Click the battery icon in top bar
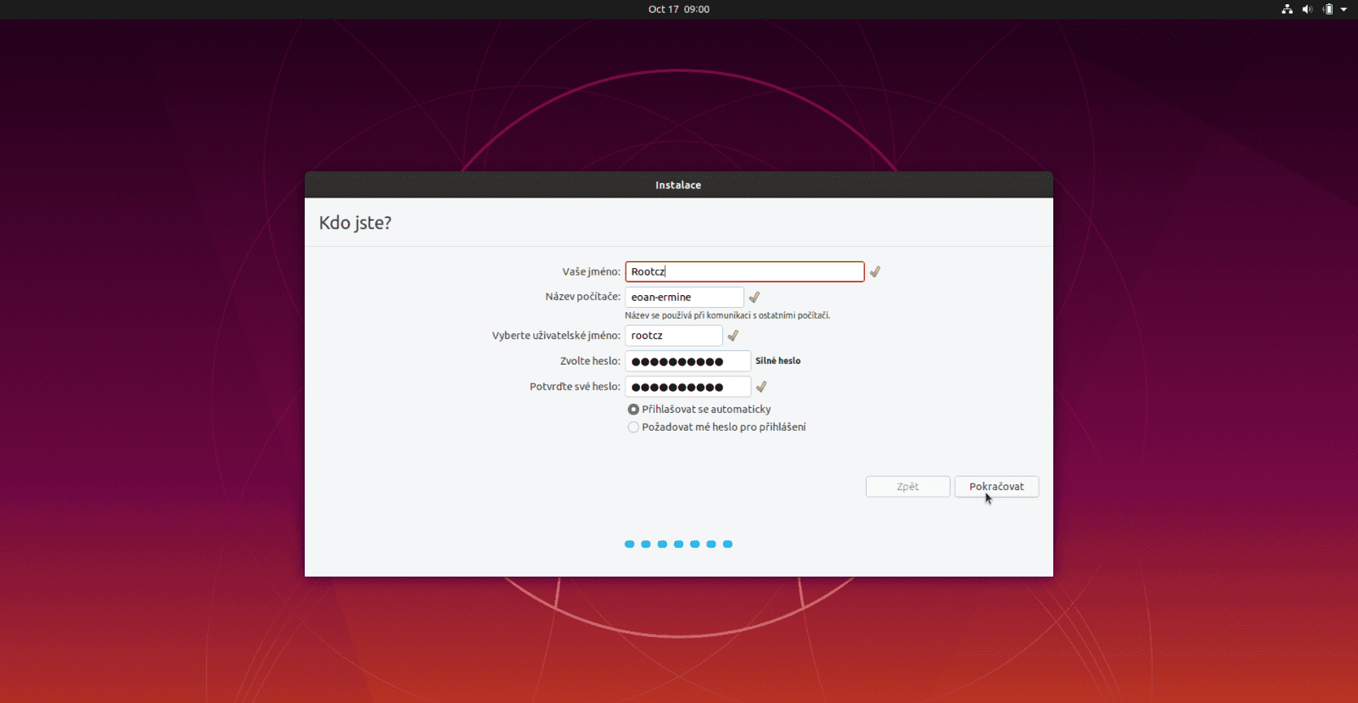The image size is (1358, 703). point(1327,9)
